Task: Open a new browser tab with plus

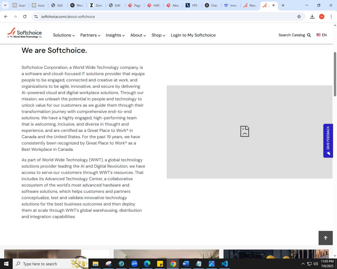Action: point(283,5)
